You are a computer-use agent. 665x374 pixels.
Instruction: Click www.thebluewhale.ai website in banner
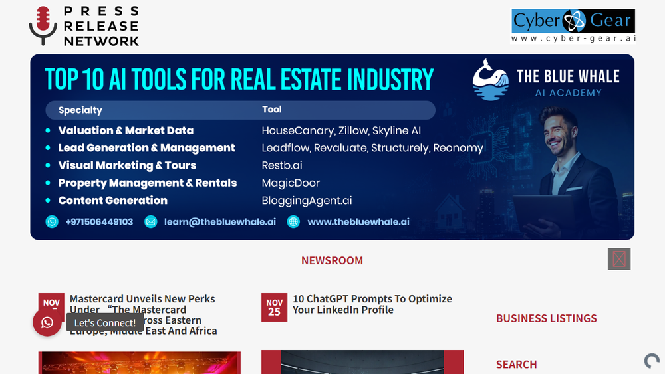tap(358, 221)
